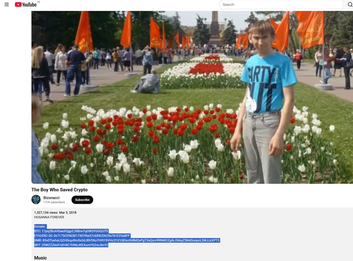Open the Bizonacci channel avatar
The image size is (353, 261).
[x=36, y=200]
